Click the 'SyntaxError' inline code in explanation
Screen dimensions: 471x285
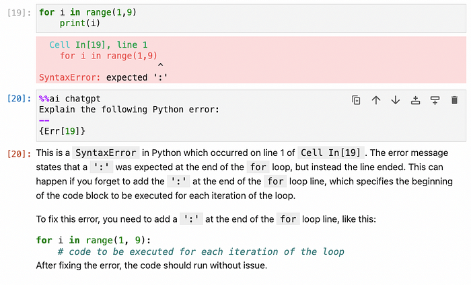[x=106, y=153]
